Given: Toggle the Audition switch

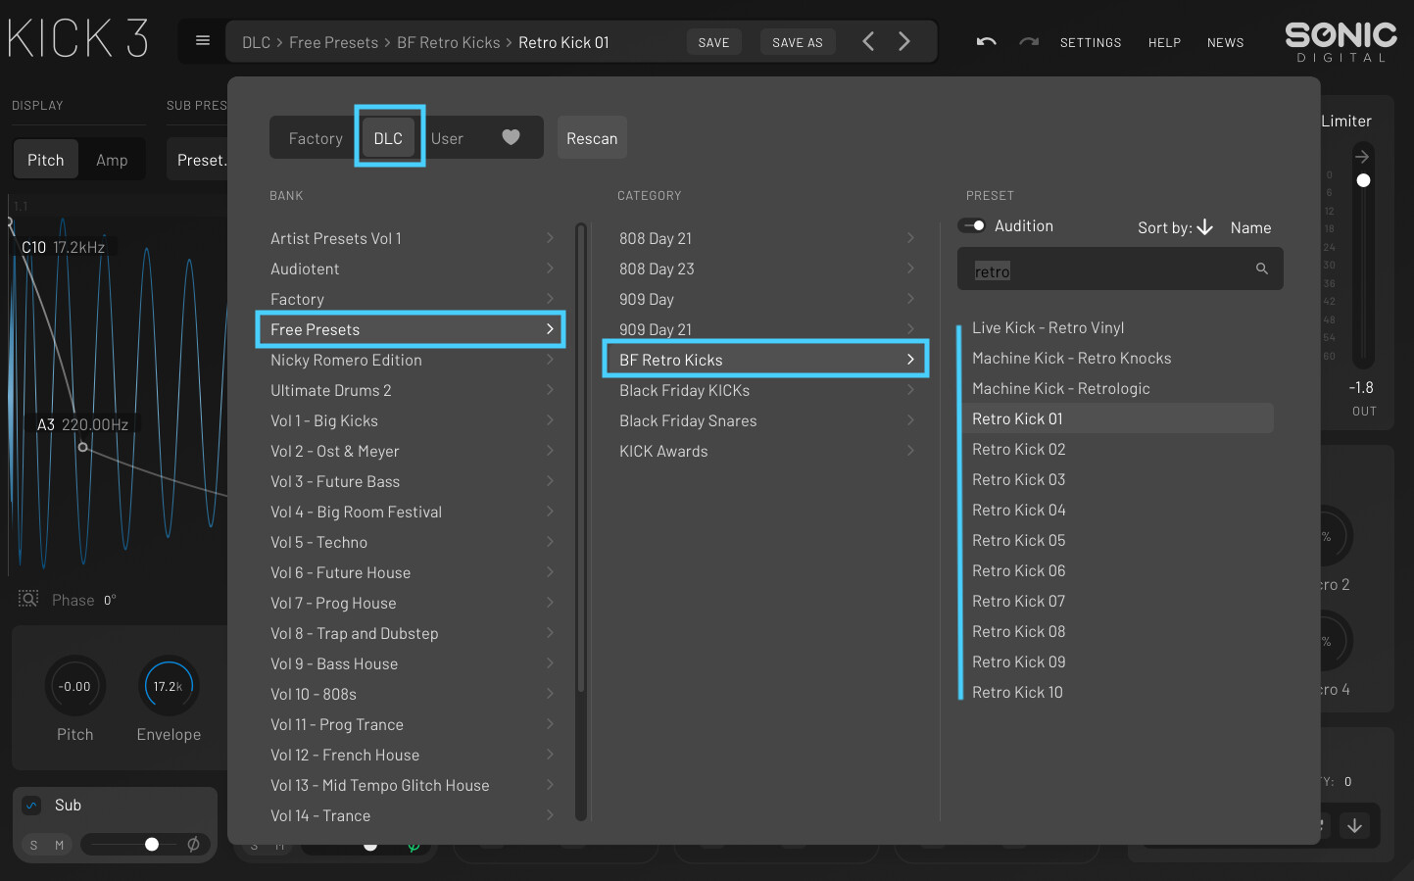Looking at the screenshot, I should pyautogui.click(x=972, y=225).
